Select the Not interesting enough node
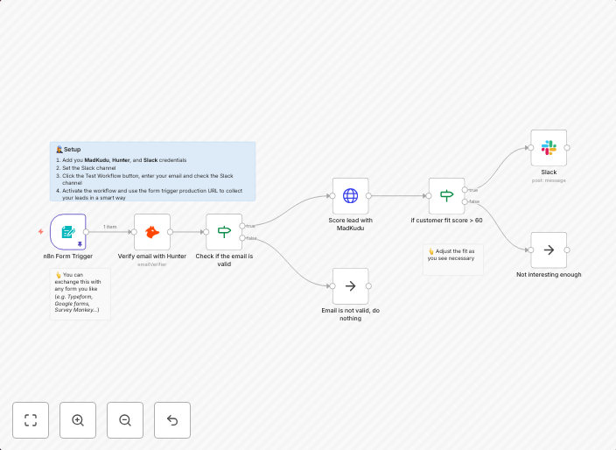The image size is (616, 450). [549, 250]
